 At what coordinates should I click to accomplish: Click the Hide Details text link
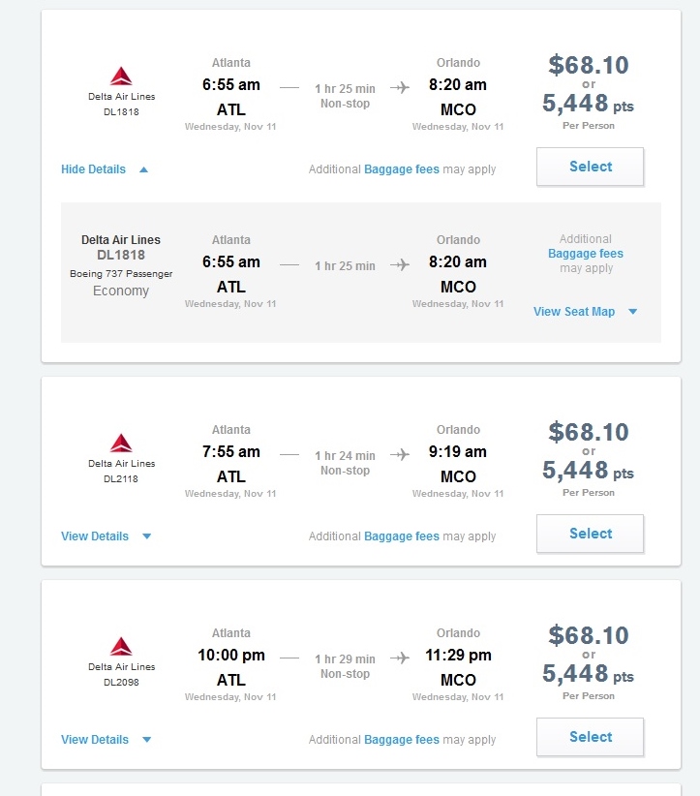[x=93, y=169]
